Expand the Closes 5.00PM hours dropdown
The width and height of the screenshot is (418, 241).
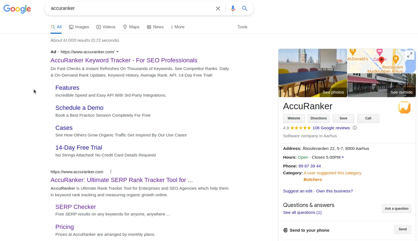coord(342,157)
